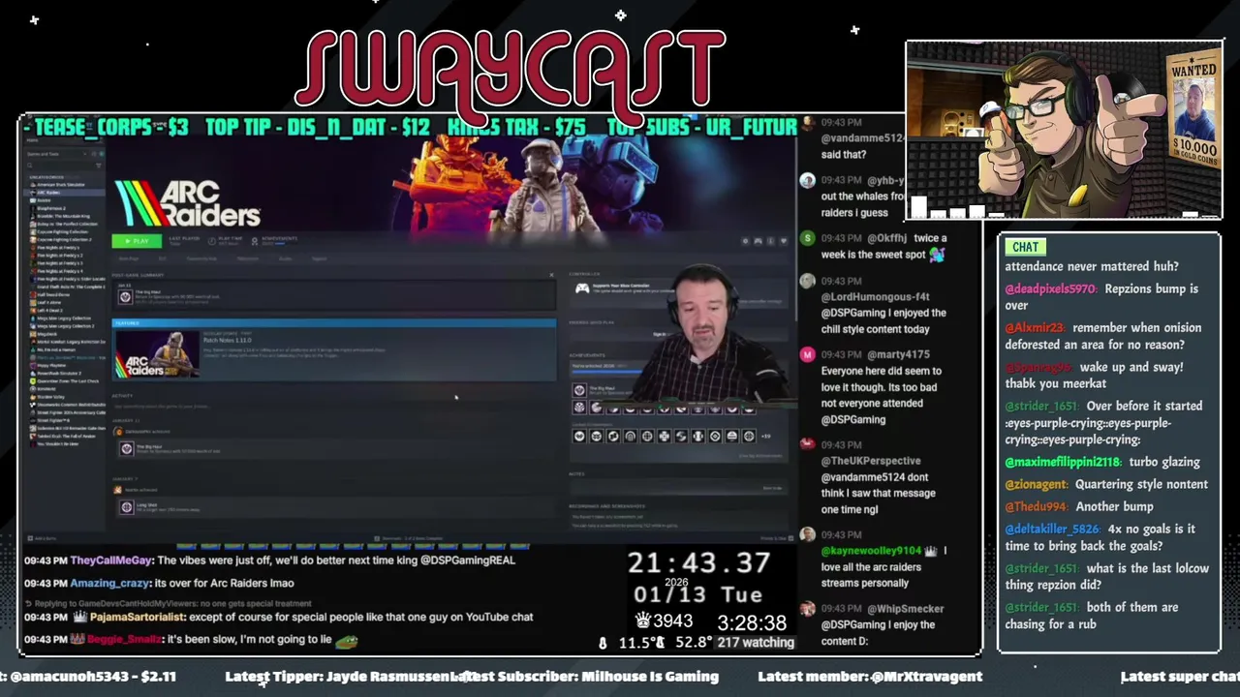Click the Achievements stat icon near Play button
This screenshot has width=1240, height=697.
point(255,241)
